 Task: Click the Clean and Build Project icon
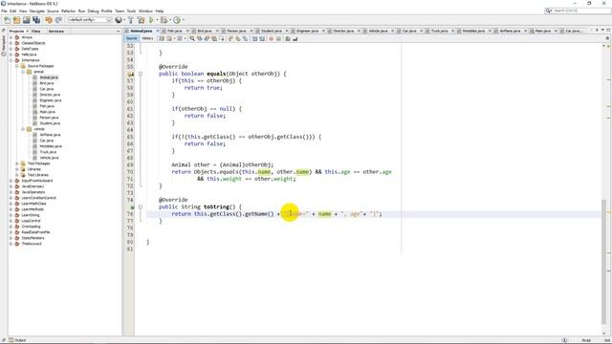pos(141,20)
